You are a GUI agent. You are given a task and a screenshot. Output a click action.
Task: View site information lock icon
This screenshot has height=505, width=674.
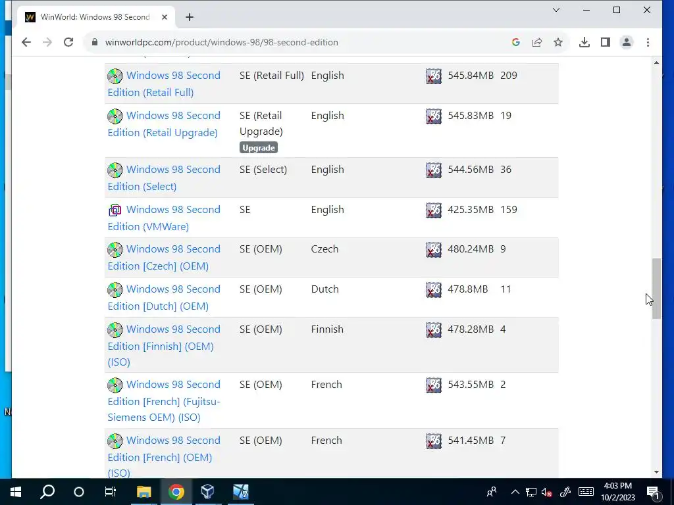[x=95, y=42]
